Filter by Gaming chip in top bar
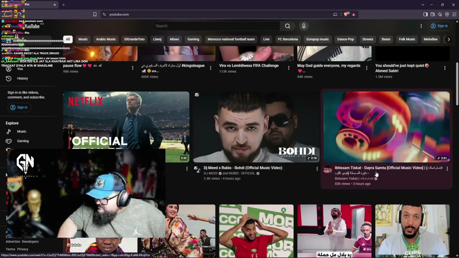The height and width of the screenshot is (258, 459). pos(193,39)
